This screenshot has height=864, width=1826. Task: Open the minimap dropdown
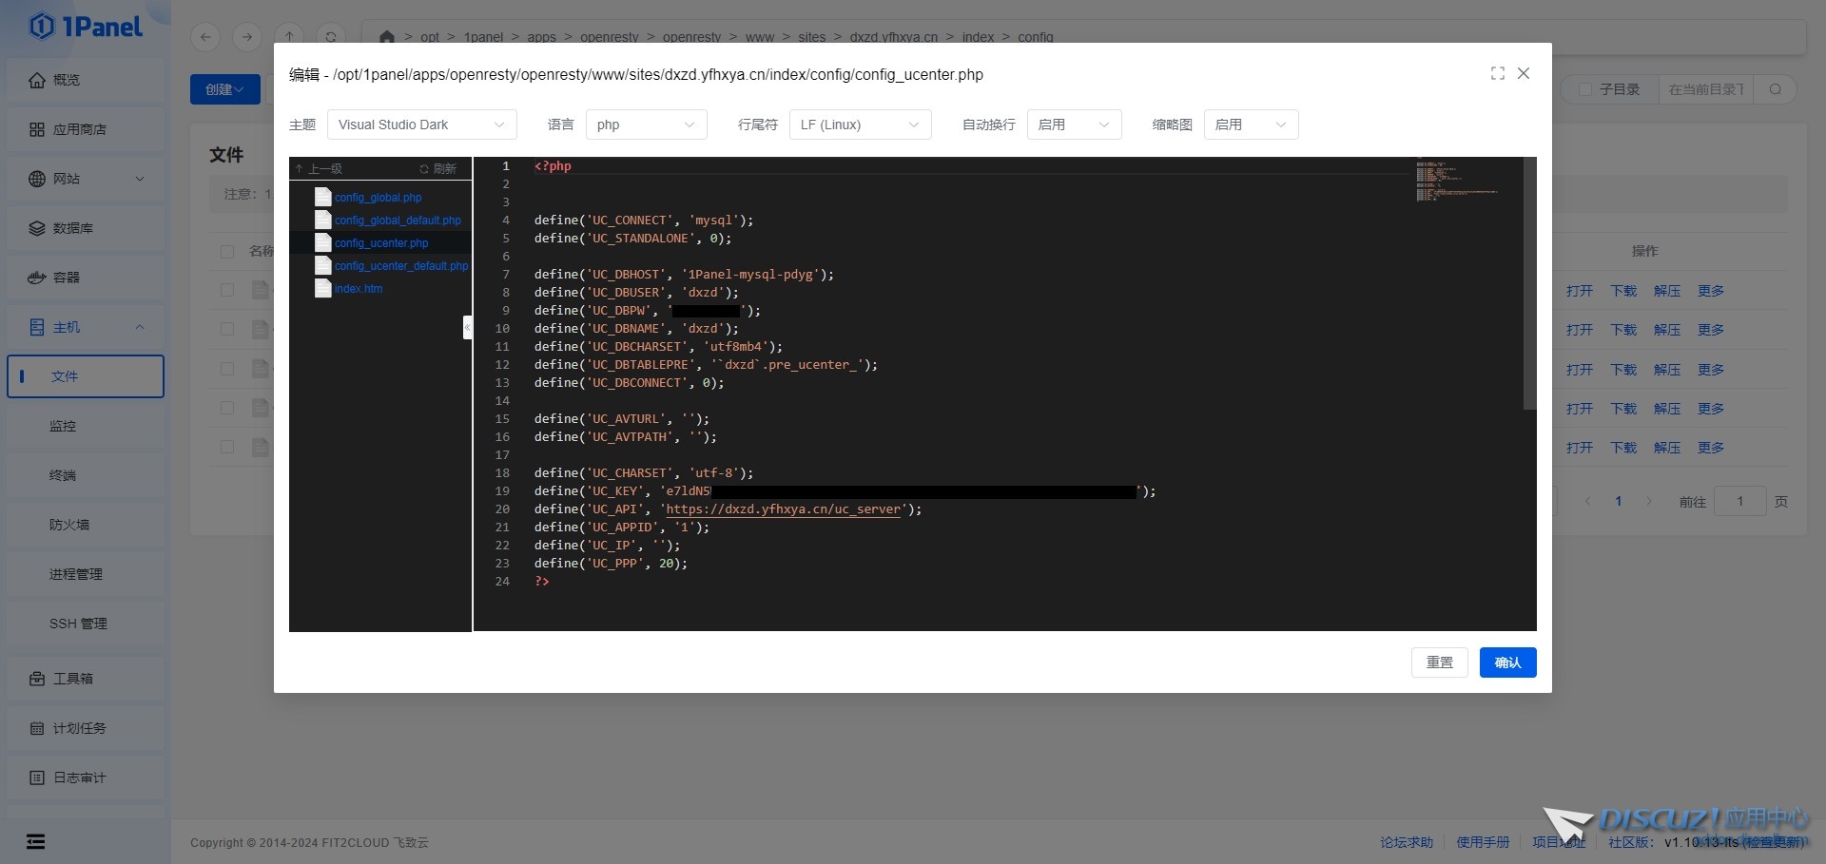coord(1252,125)
